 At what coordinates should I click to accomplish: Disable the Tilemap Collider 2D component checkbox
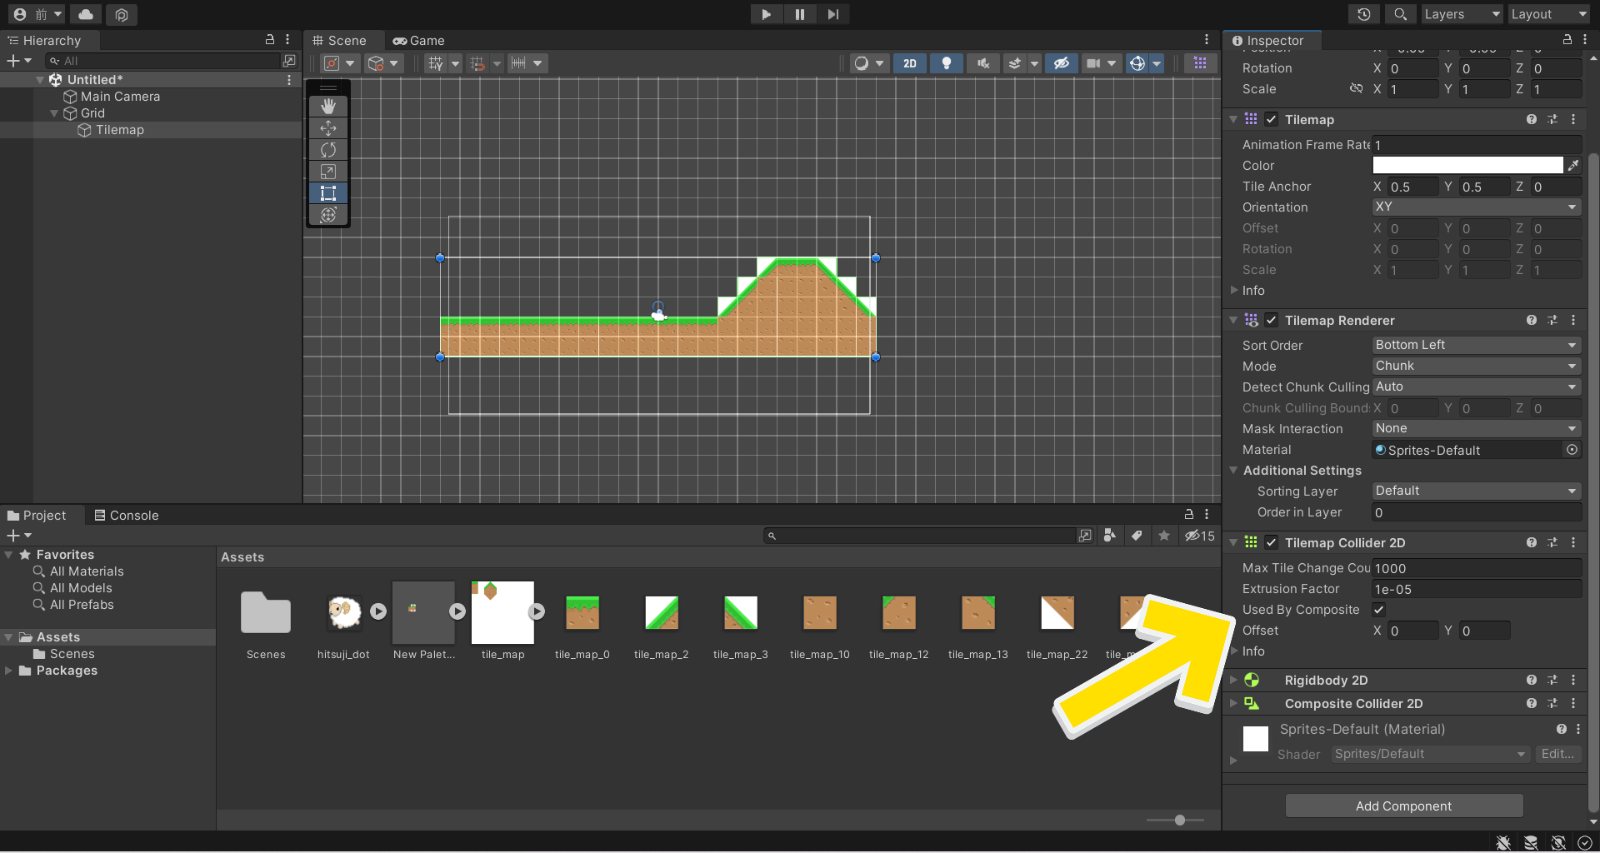click(1271, 543)
